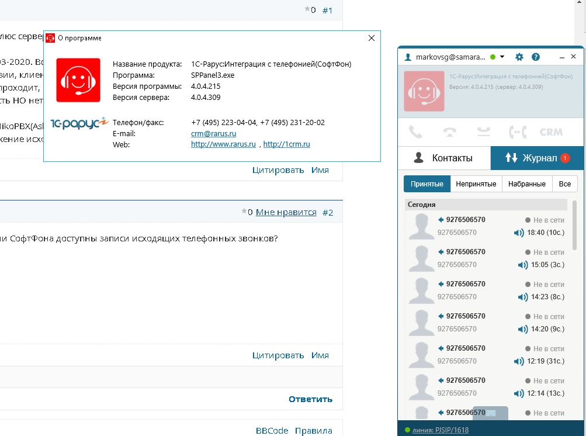The width and height of the screenshot is (586, 436).
Task: Open Правила forum link
Action: pos(314,431)
